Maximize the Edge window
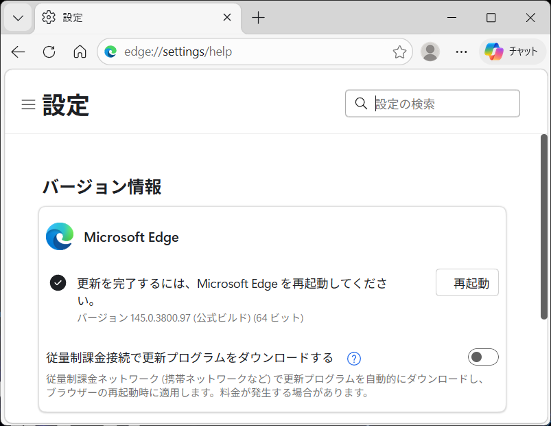This screenshot has height=426, width=551. click(491, 18)
